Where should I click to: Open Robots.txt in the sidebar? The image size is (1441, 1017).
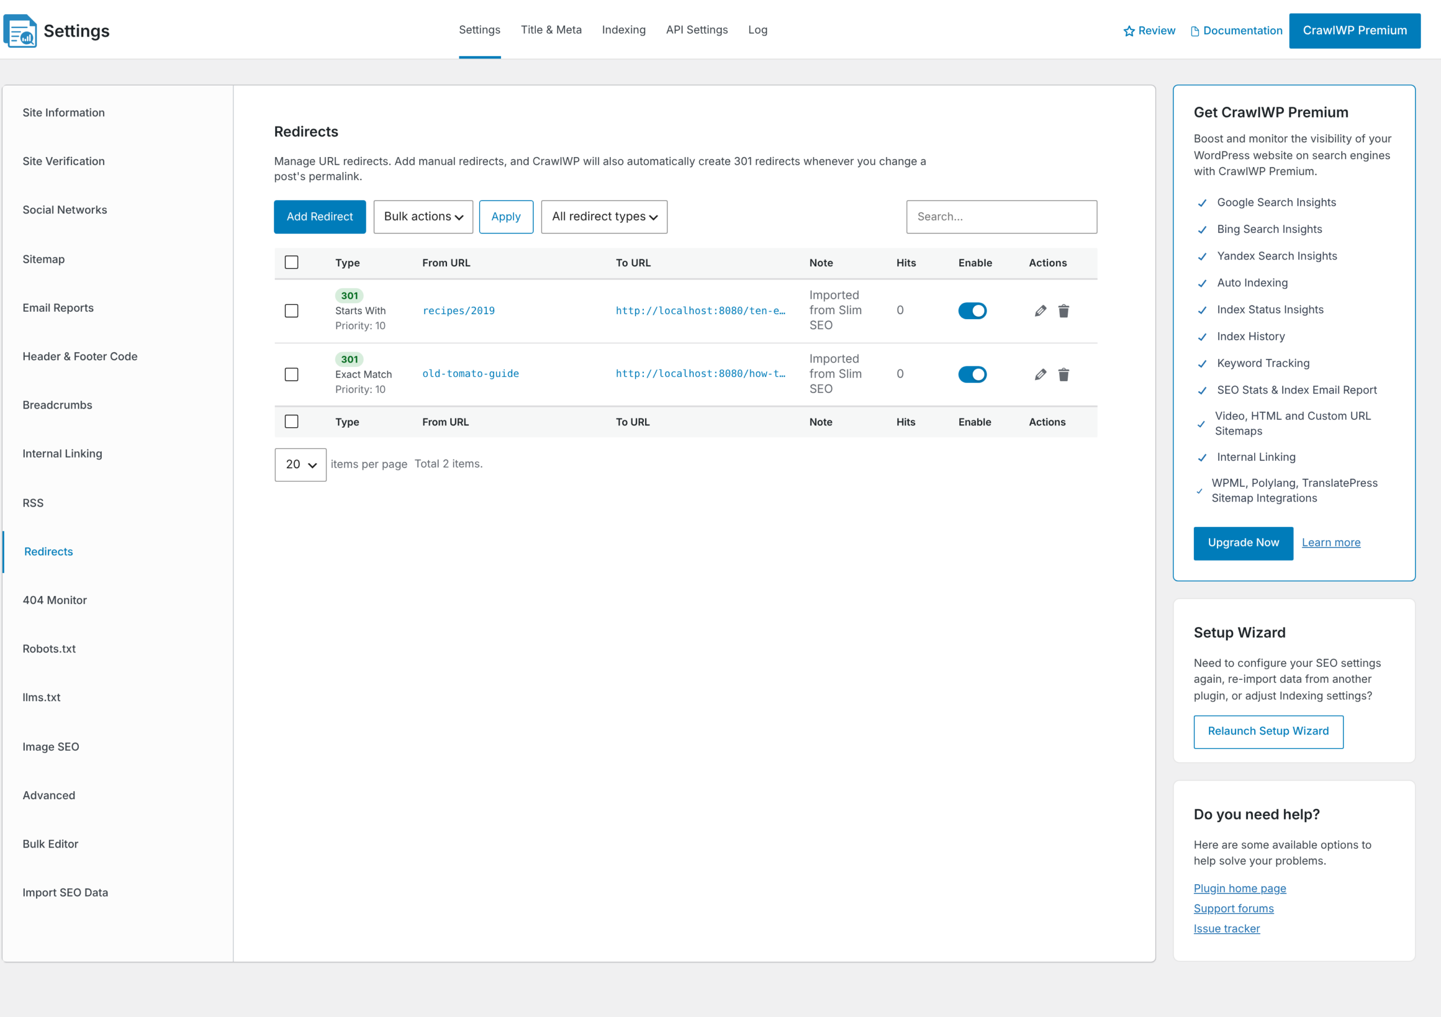49,649
